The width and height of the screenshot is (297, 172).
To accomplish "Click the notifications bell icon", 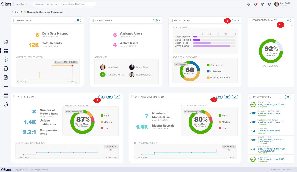I will (255, 4).
